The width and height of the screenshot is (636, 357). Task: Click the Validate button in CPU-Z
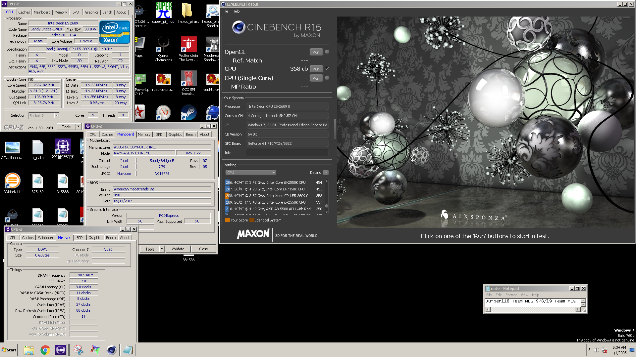click(178, 249)
